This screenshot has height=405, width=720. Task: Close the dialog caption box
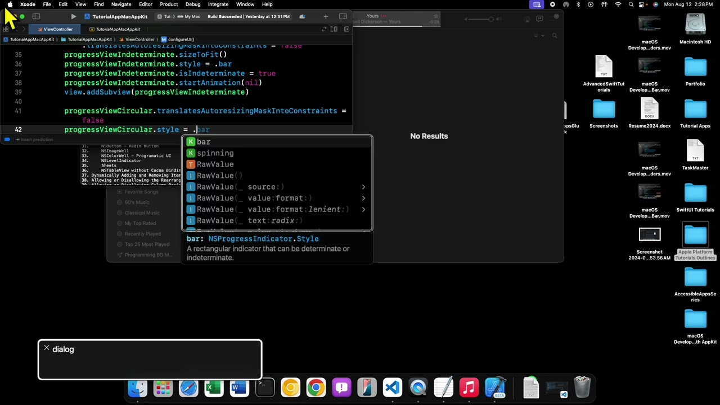47,348
